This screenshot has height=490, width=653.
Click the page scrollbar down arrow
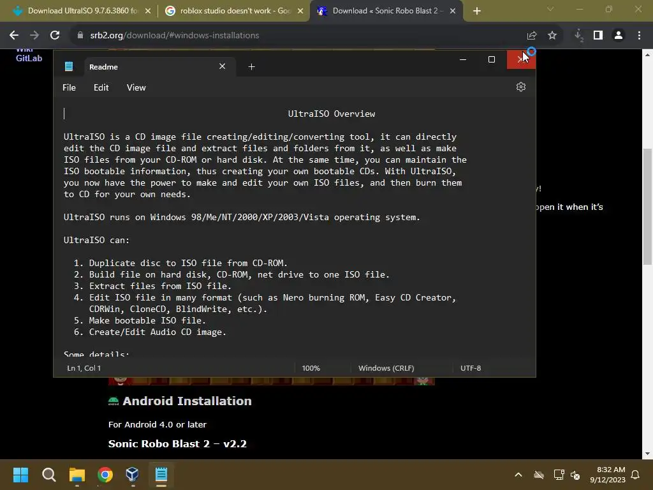point(647,454)
